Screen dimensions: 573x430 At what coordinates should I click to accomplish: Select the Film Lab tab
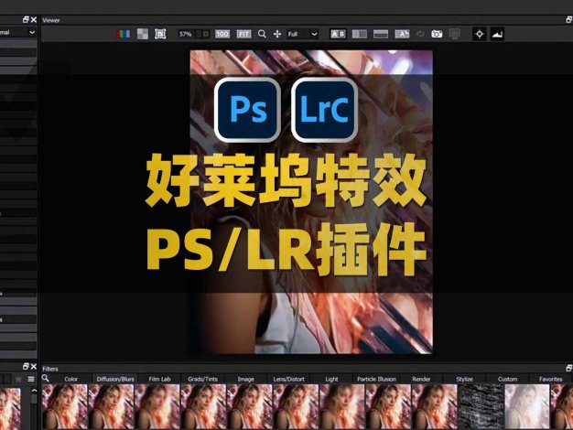(159, 379)
